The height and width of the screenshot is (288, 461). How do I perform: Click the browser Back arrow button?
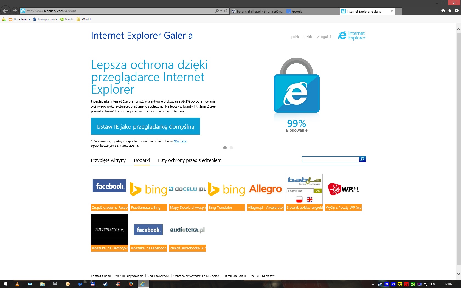pyautogui.click(x=5, y=11)
